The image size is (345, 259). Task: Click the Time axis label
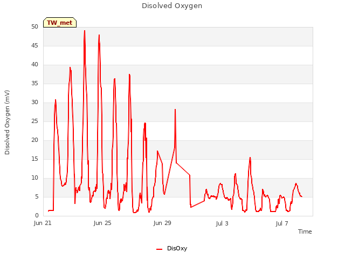click(305, 231)
